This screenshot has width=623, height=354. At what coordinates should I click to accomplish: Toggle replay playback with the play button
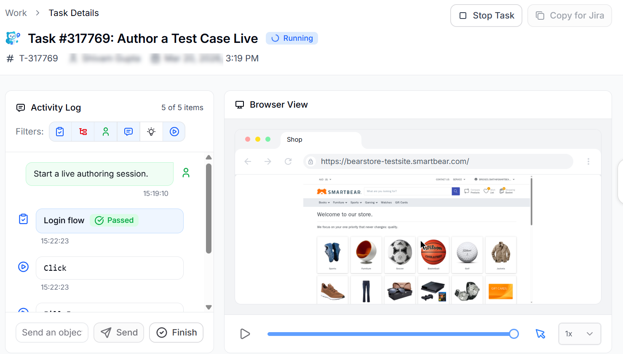click(245, 333)
